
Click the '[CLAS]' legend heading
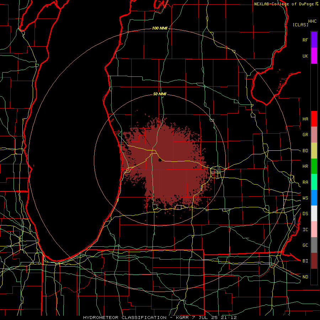300,25
